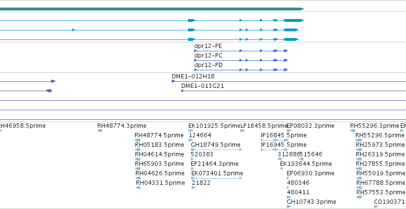
Task: Select the DME1-012H18 clone label
Action: point(193,76)
